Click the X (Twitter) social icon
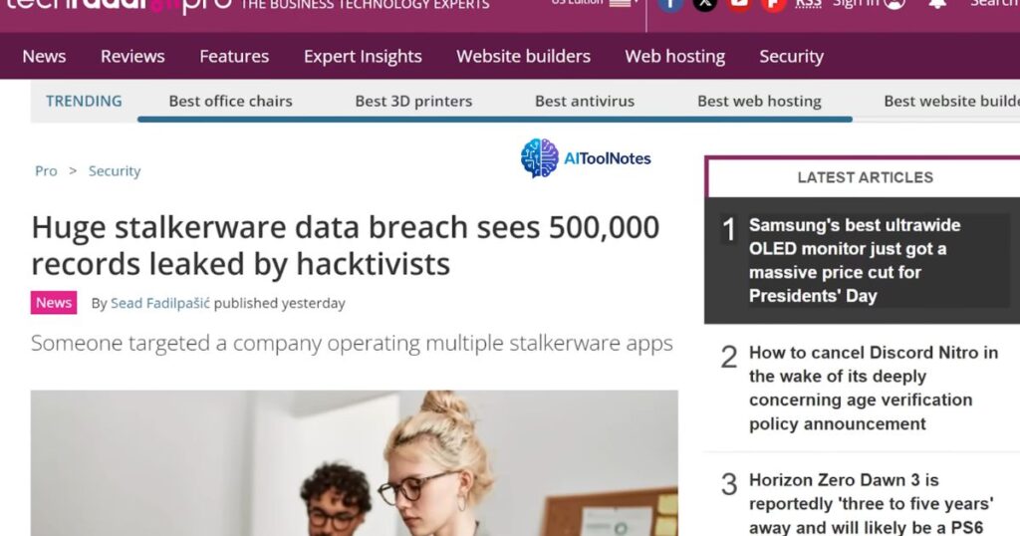 point(704,3)
